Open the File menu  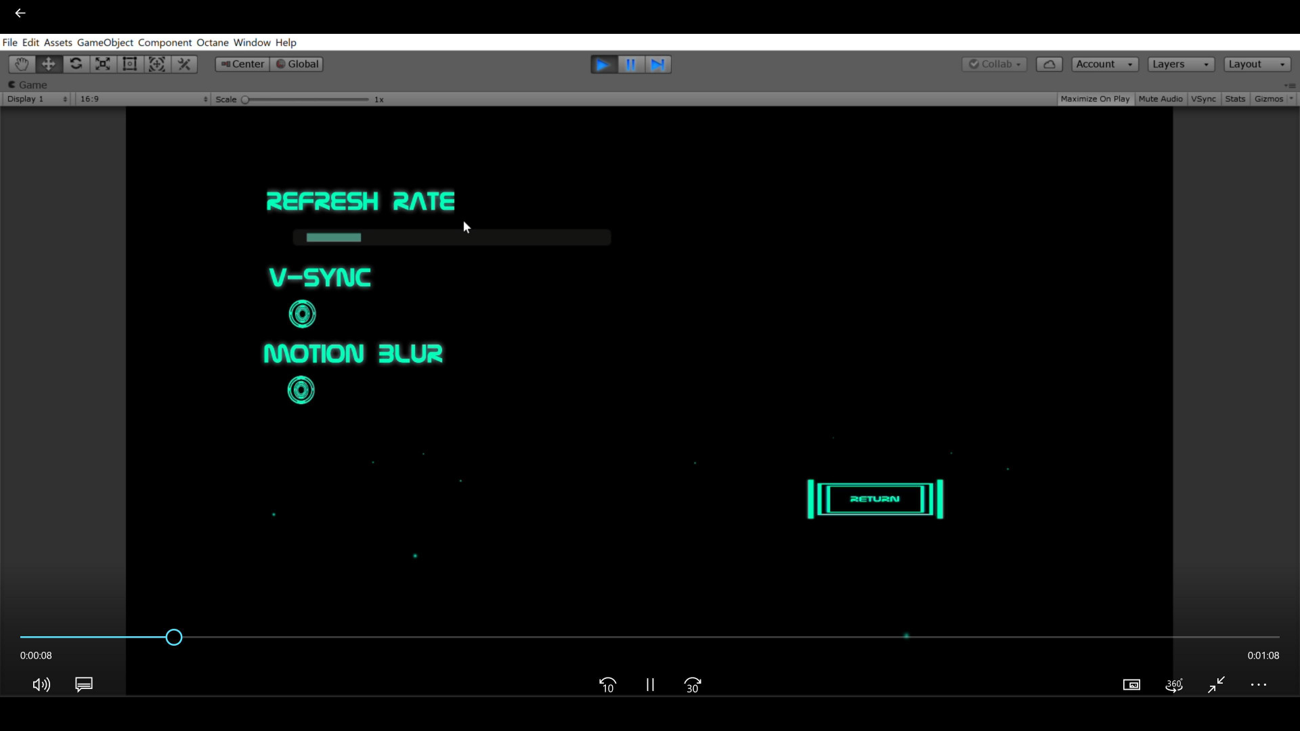pyautogui.click(x=10, y=43)
